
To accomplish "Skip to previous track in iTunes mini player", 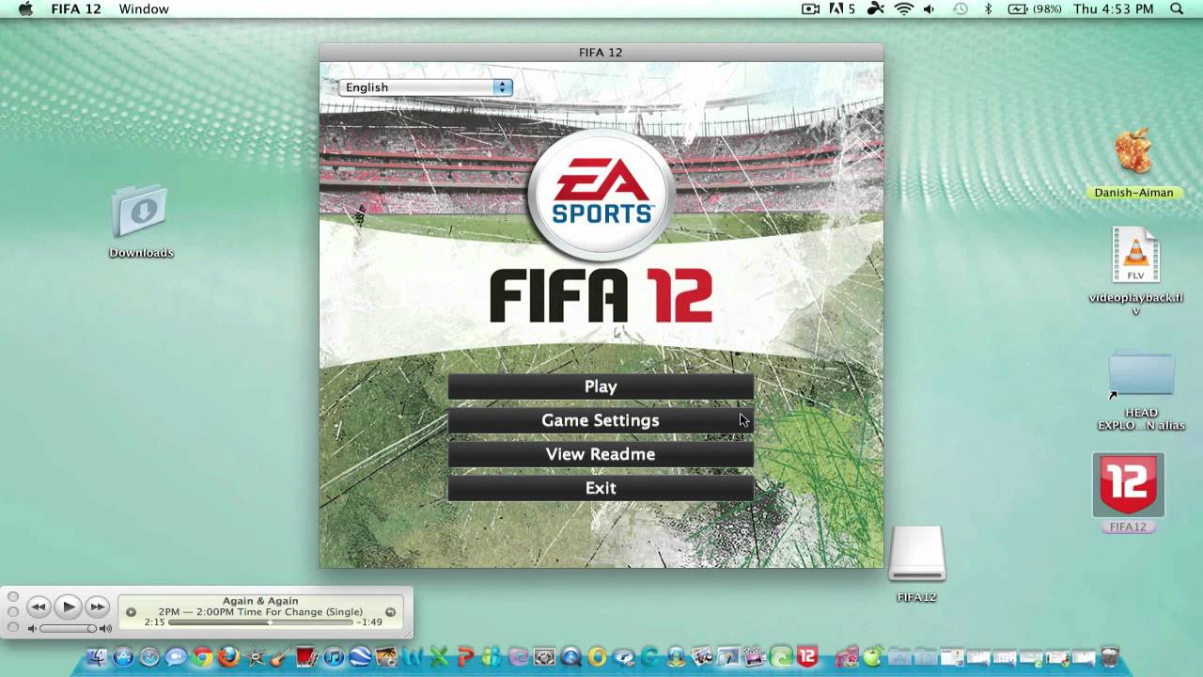I will 38,607.
